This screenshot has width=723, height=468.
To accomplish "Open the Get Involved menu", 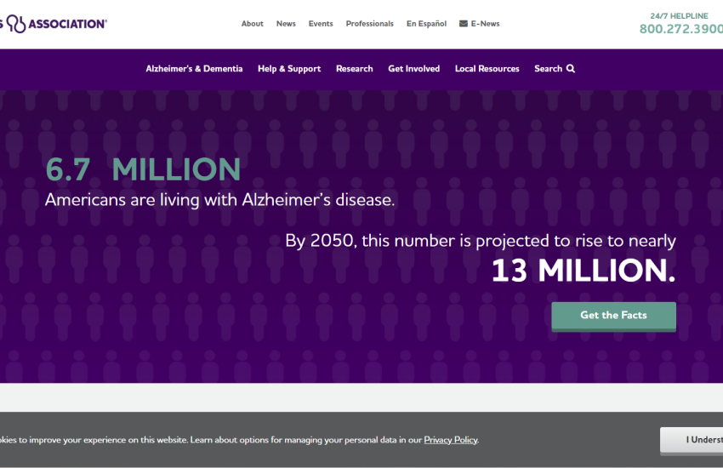I will (414, 69).
